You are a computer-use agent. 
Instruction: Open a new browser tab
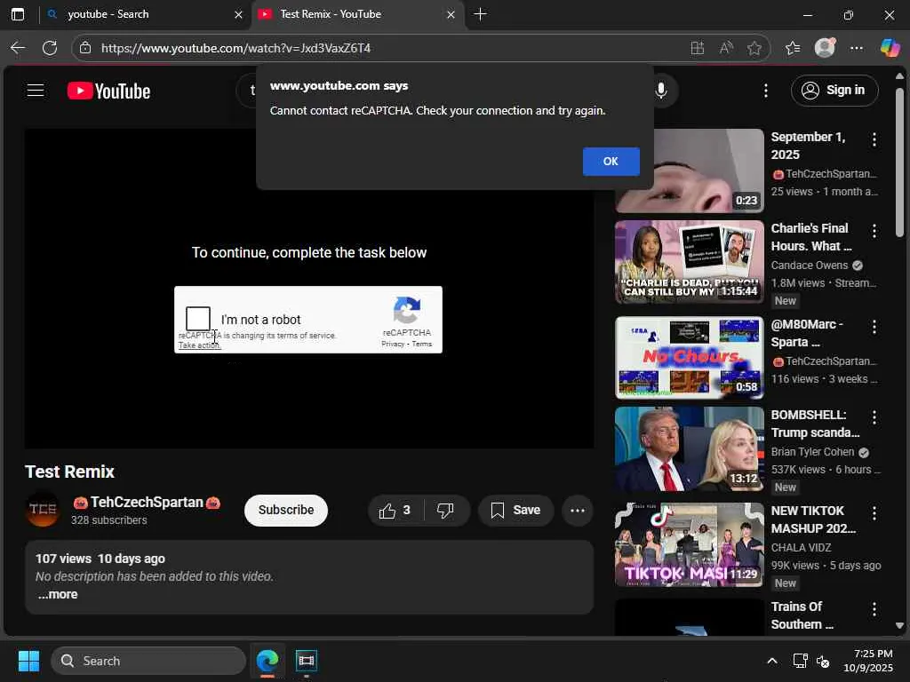pyautogui.click(x=480, y=14)
